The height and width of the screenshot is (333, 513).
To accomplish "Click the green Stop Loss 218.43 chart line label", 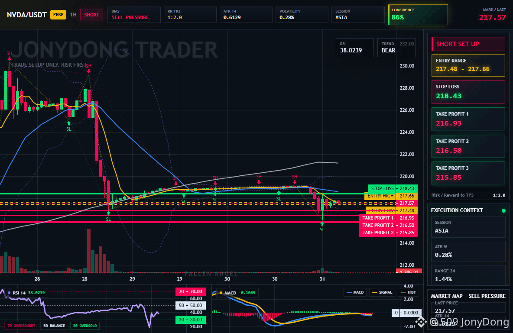I will pyautogui.click(x=393, y=188).
